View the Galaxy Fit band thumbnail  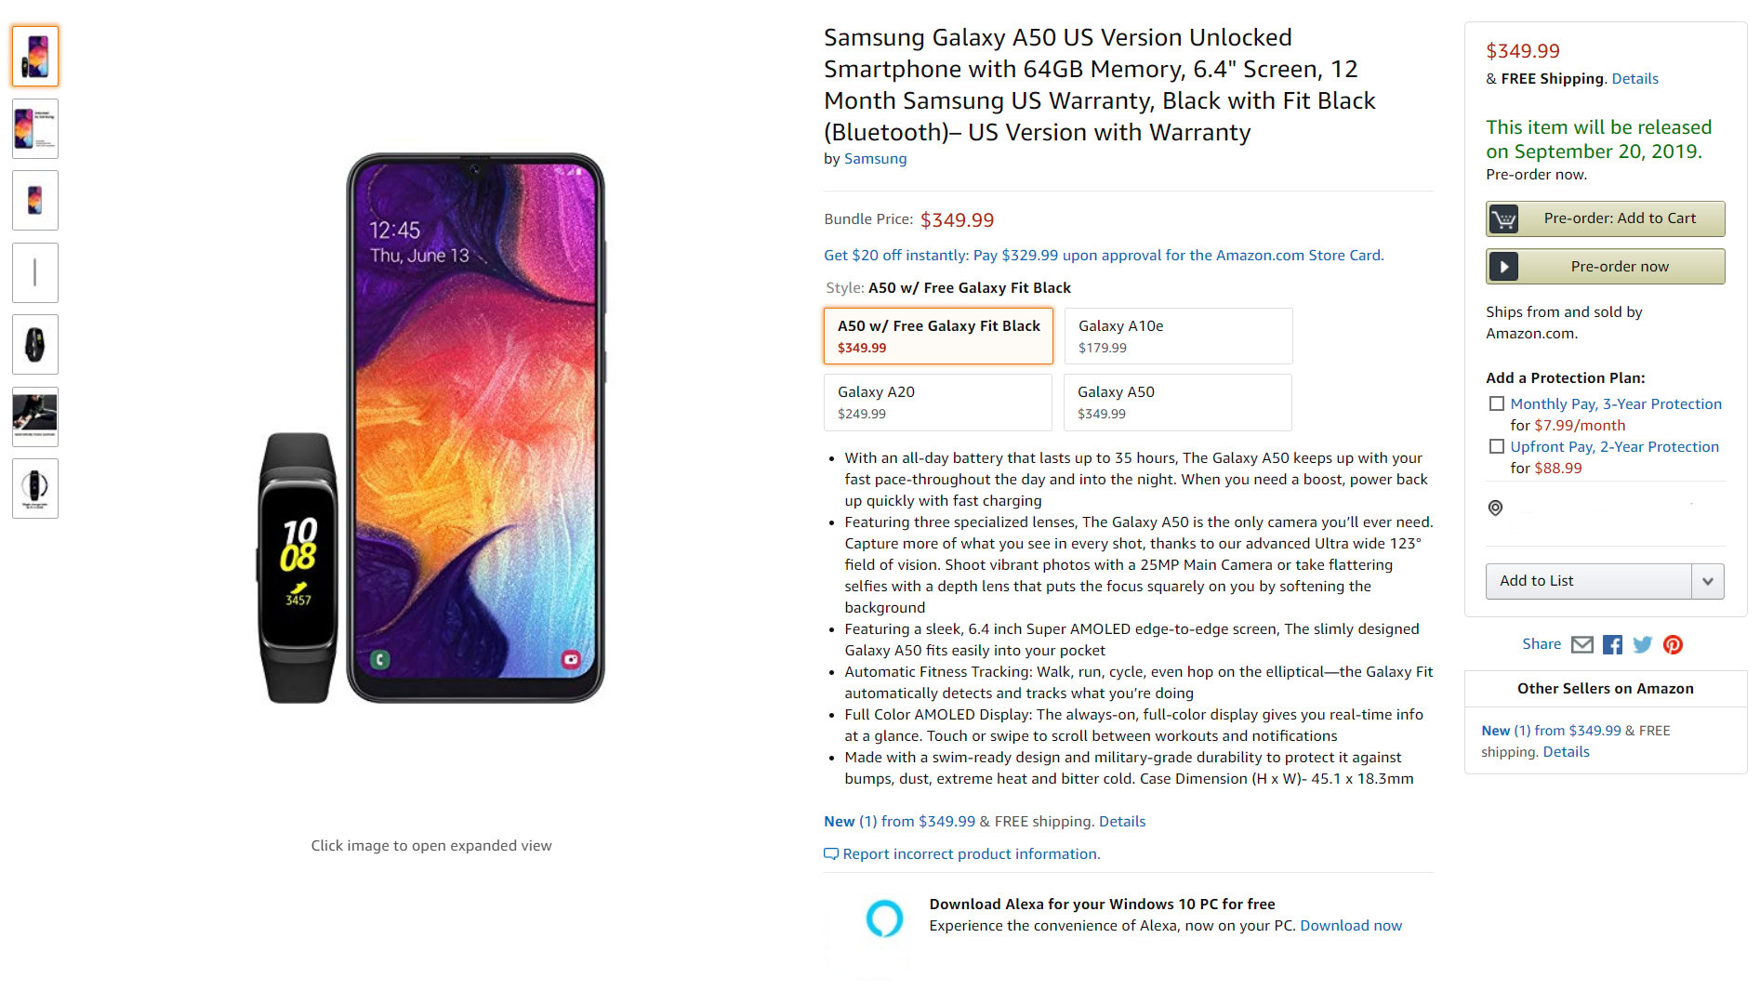[x=35, y=345]
